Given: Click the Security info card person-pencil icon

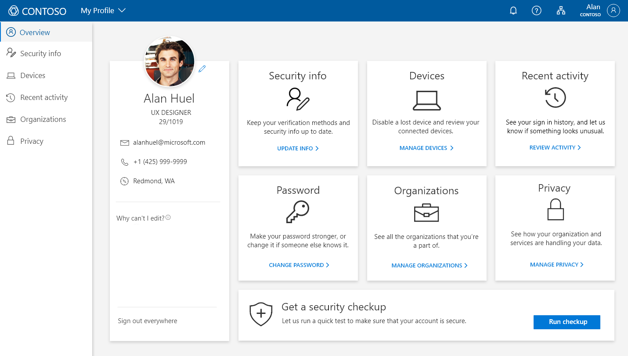Looking at the screenshot, I should (x=298, y=99).
